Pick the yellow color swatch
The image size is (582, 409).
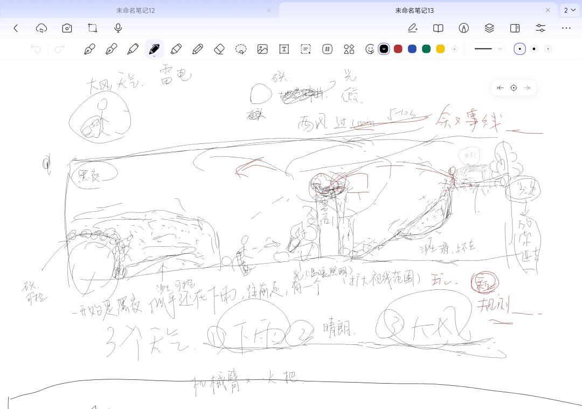(x=440, y=49)
